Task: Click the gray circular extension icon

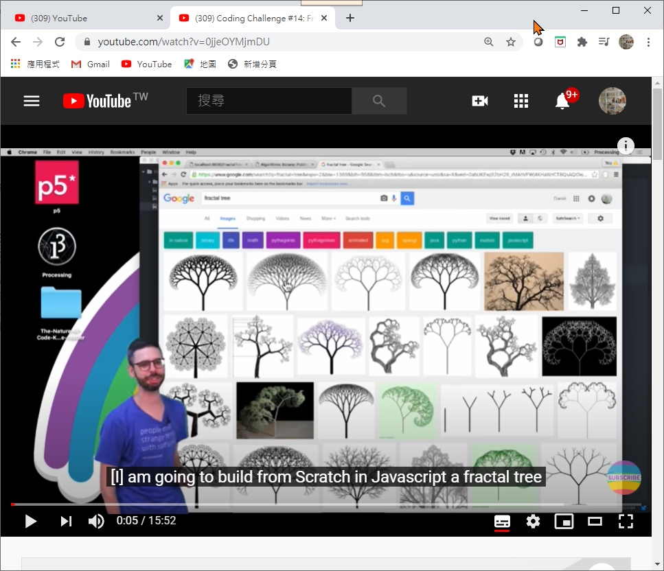Action: 538,42
